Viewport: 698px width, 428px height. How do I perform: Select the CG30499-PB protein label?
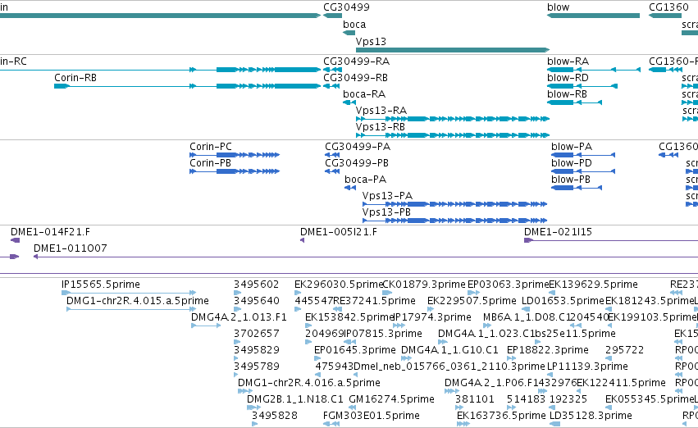click(x=357, y=163)
